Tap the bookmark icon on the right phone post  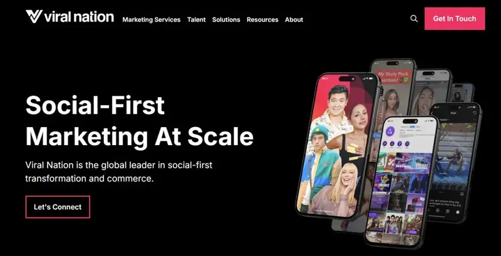tap(462, 194)
